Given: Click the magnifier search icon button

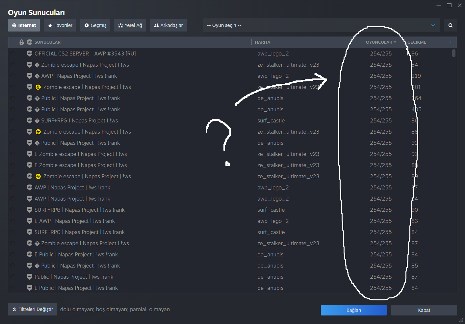Looking at the screenshot, I should pos(451,25).
